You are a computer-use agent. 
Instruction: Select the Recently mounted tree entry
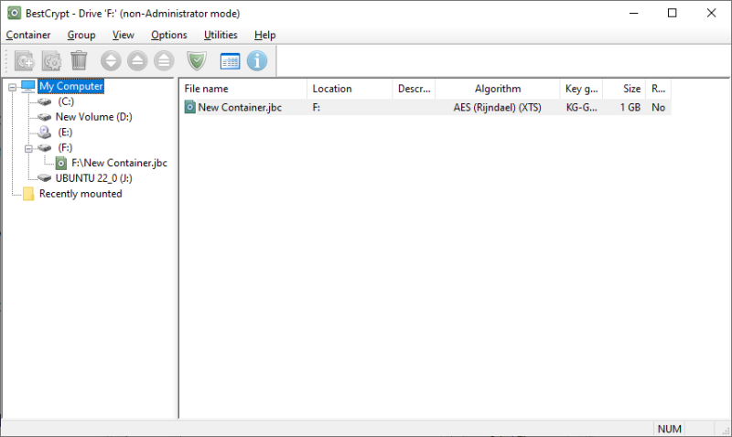[x=81, y=194]
